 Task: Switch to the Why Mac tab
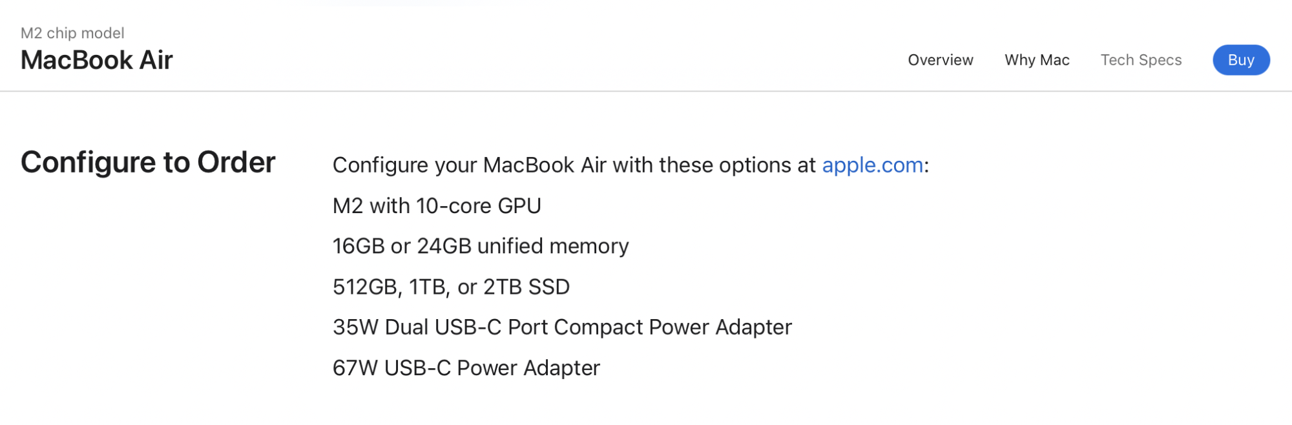pyautogui.click(x=1037, y=60)
